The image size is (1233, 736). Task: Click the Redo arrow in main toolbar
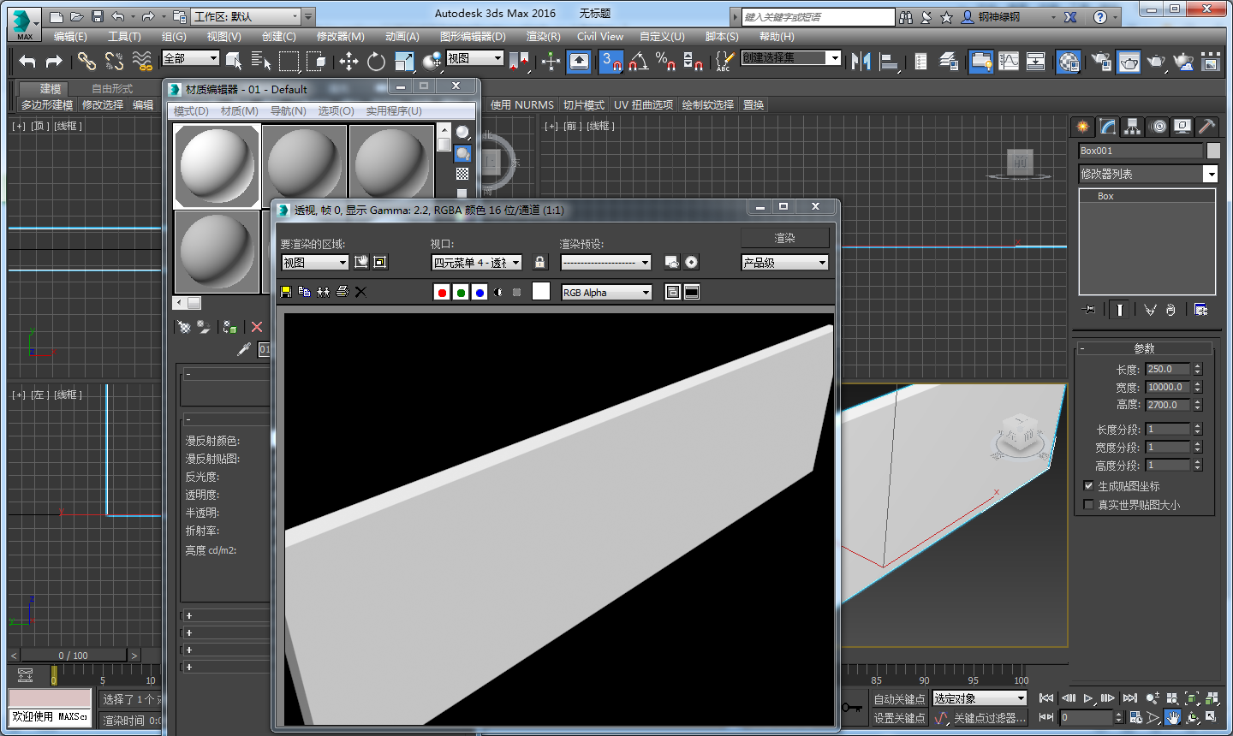pos(54,61)
